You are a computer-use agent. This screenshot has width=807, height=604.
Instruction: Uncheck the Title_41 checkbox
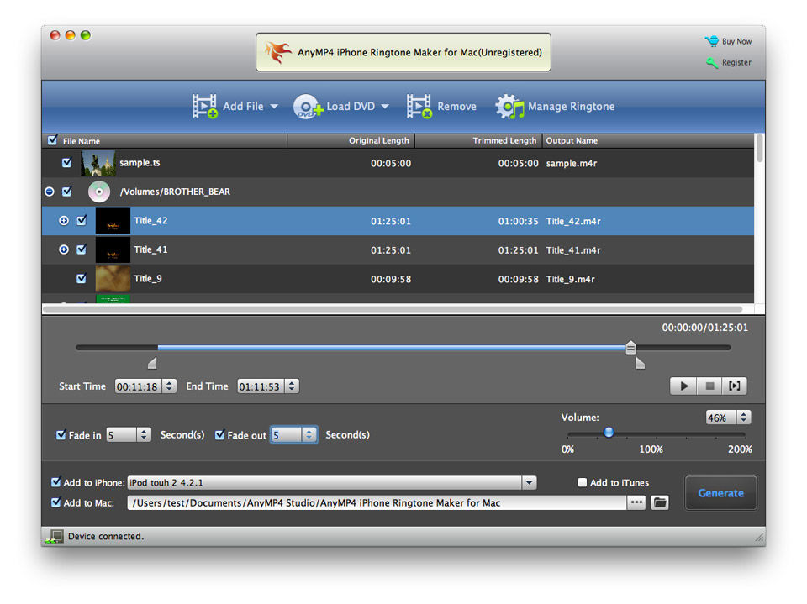pos(82,249)
